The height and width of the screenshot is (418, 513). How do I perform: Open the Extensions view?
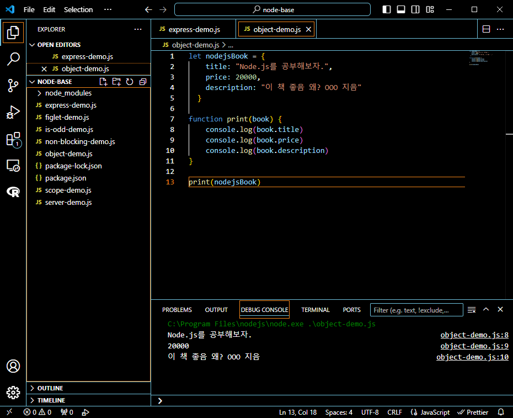tap(13, 140)
